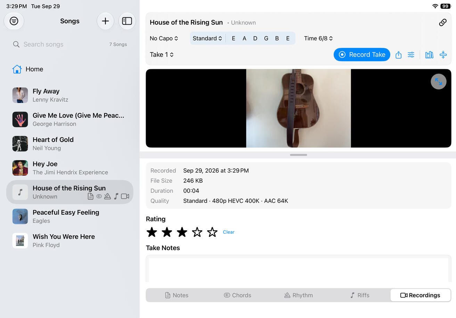This screenshot has width=456, height=318.
Task: Open the Standard tuning dropdown
Action: [207, 38]
